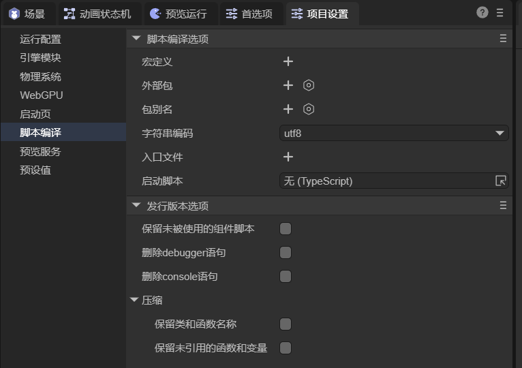Collapse the 压缩 group

[134, 300]
